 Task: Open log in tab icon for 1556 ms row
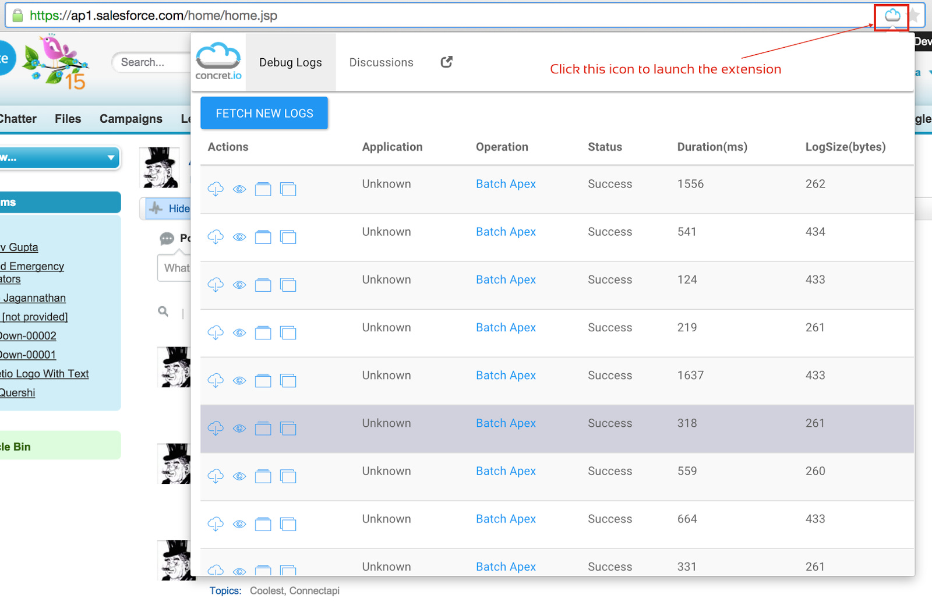coord(263,189)
